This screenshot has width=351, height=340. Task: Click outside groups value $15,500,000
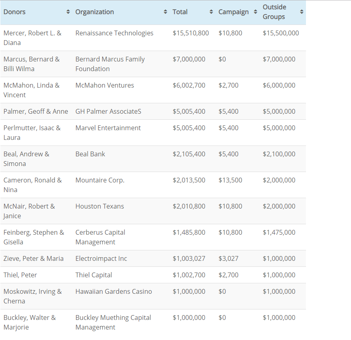(281, 33)
